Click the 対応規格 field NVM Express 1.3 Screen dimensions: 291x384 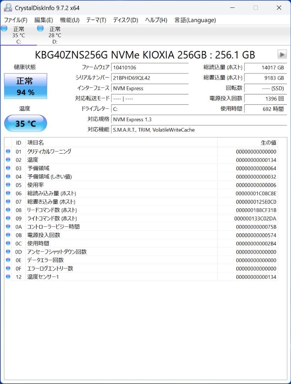199,119
